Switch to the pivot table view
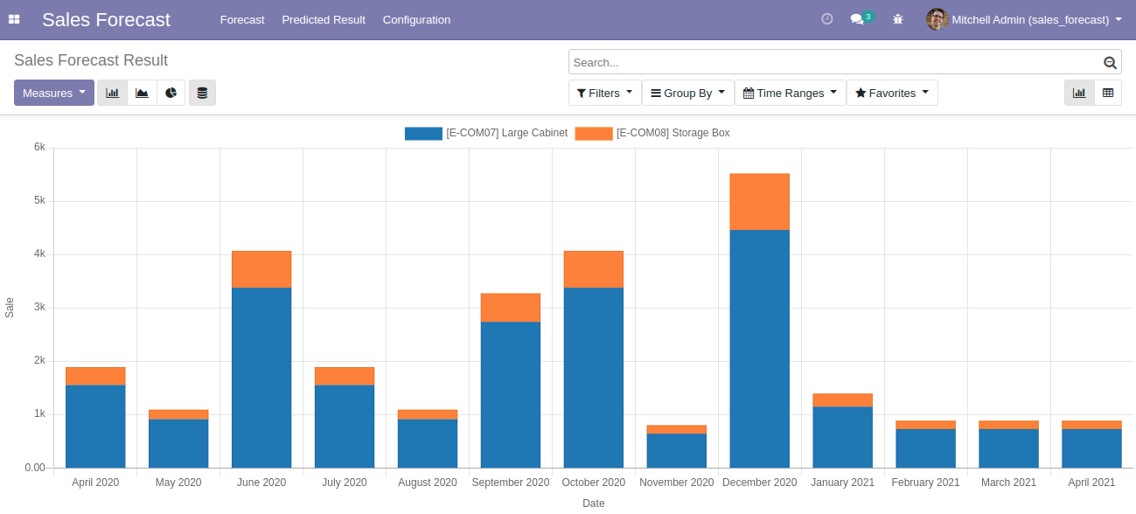Viewport: 1136px width, 514px height. pos(1108,93)
